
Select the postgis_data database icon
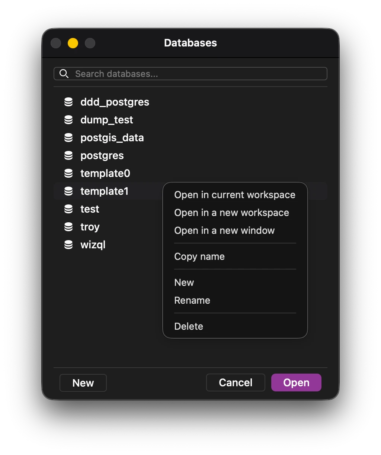[x=69, y=138]
